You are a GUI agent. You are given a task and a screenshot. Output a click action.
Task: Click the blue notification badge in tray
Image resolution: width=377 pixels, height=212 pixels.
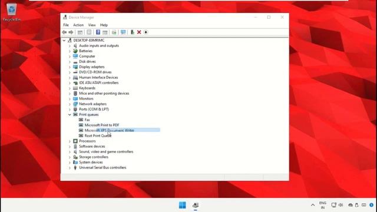click(x=371, y=205)
